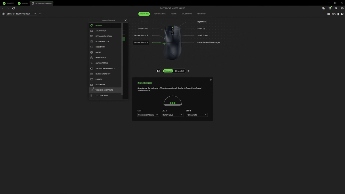
Task: Click the overlapping windows icon
Action: pyautogui.click(x=323, y=8)
